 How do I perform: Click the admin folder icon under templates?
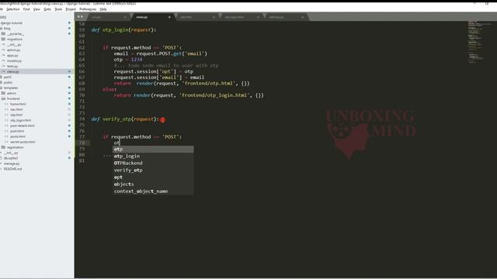(3, 93)
